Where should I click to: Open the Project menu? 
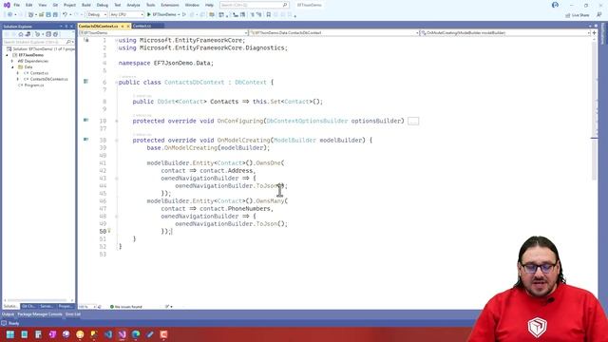(69, 5)
